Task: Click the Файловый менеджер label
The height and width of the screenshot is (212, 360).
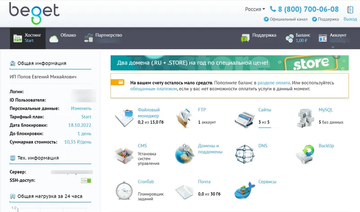Action: pyautogui.click(x=148, y=113)
